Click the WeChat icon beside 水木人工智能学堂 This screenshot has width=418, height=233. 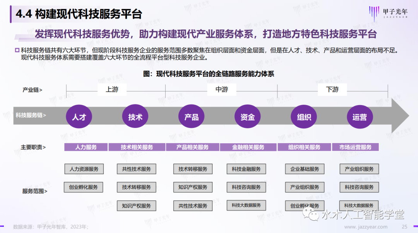pyautogui.click(x=311, y=214)
